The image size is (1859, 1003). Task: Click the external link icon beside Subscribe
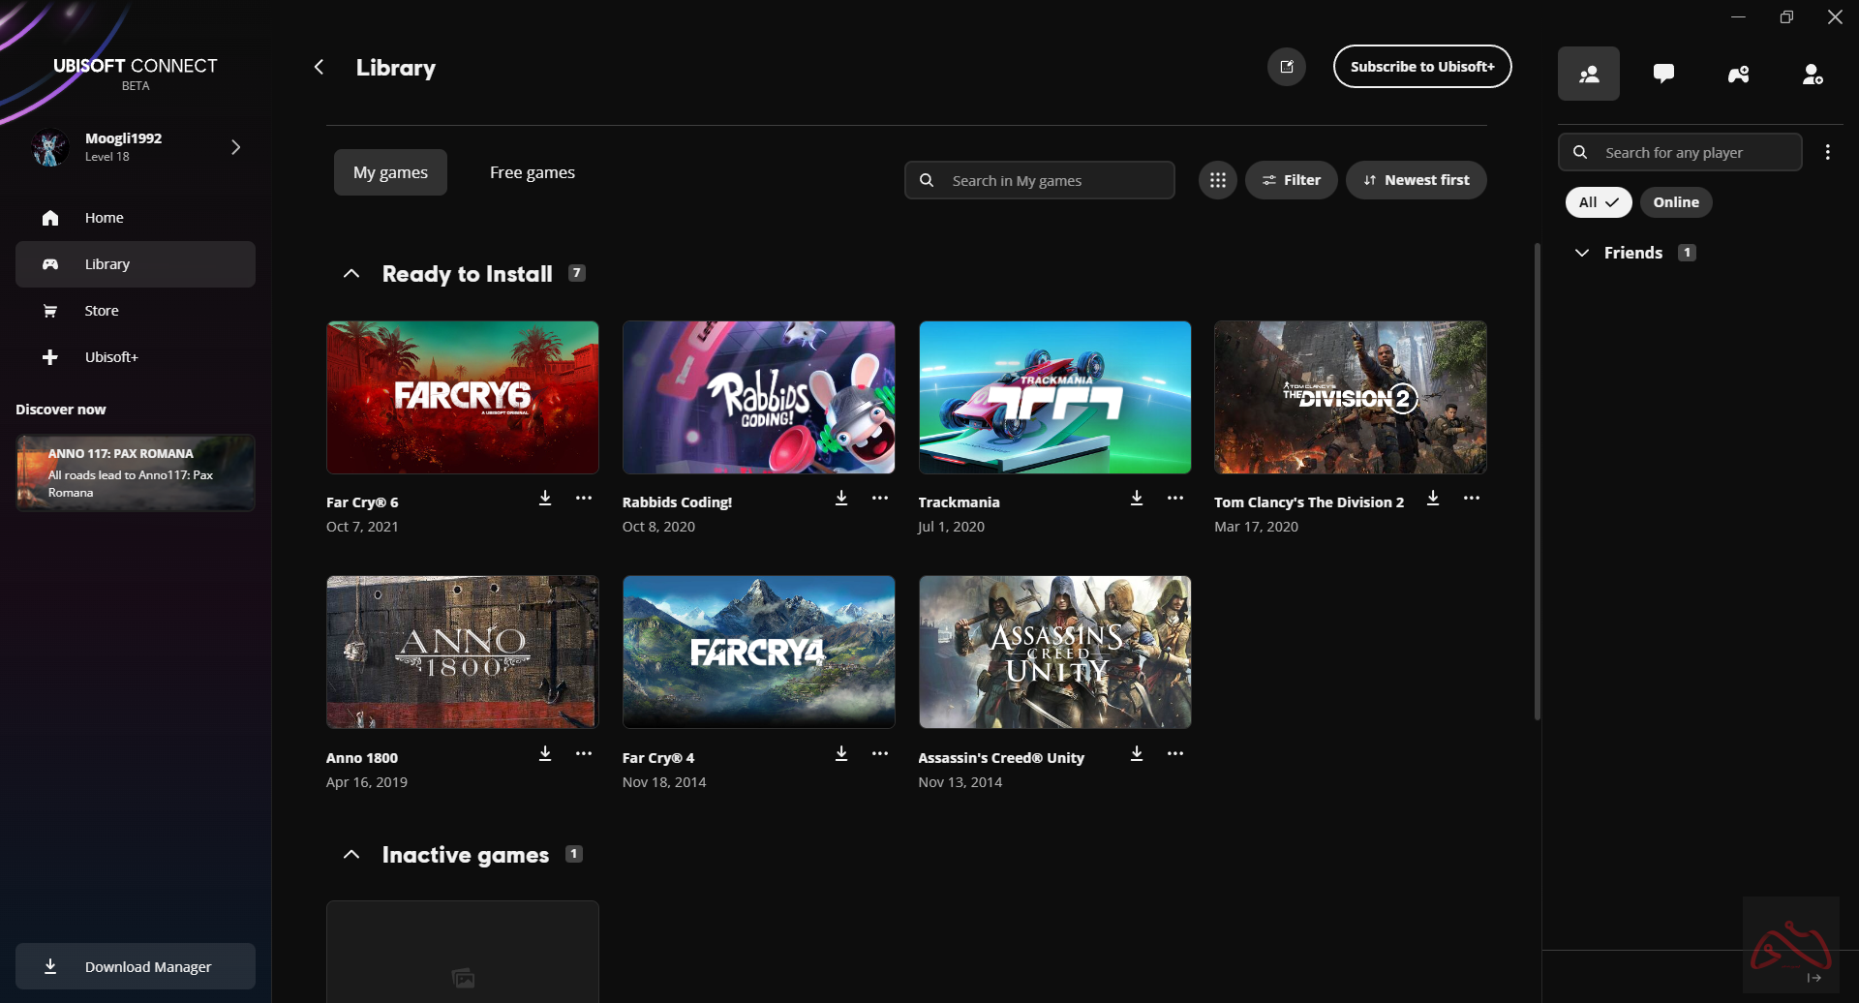(1286, 67)
